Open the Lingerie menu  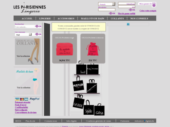coord(45,18)
